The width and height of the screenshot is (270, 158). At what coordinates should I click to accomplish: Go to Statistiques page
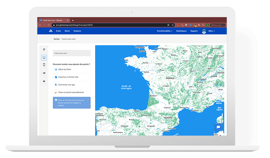pyautogui.click(x=181, y=31)
